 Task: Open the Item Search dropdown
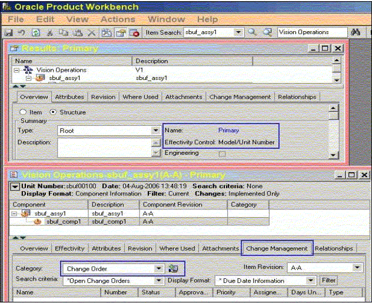[x=238, y=32]
